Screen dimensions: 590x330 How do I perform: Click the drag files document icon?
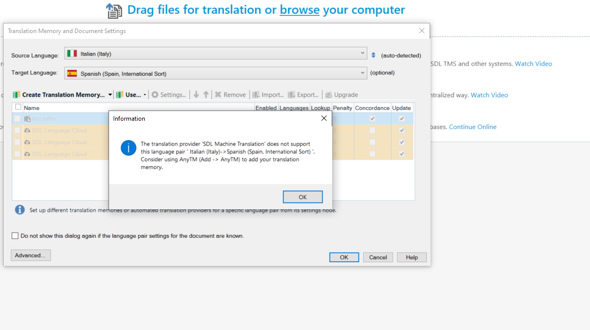click(114, 11)
